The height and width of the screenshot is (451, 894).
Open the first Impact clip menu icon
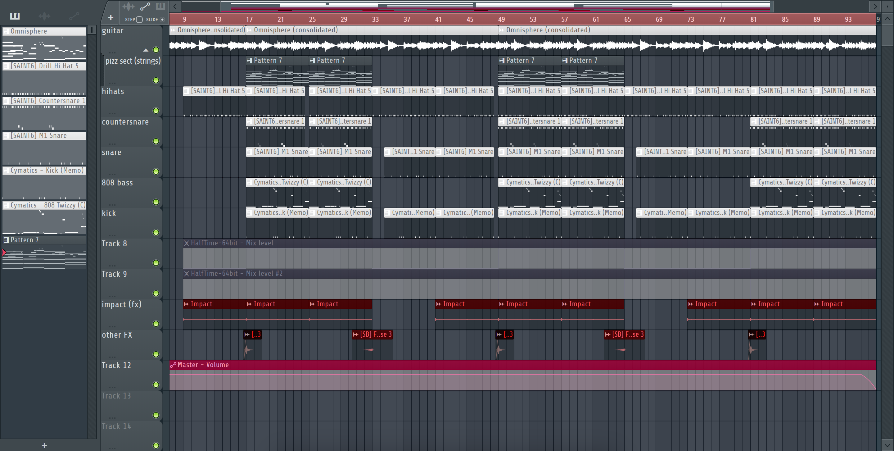[186, 304]
